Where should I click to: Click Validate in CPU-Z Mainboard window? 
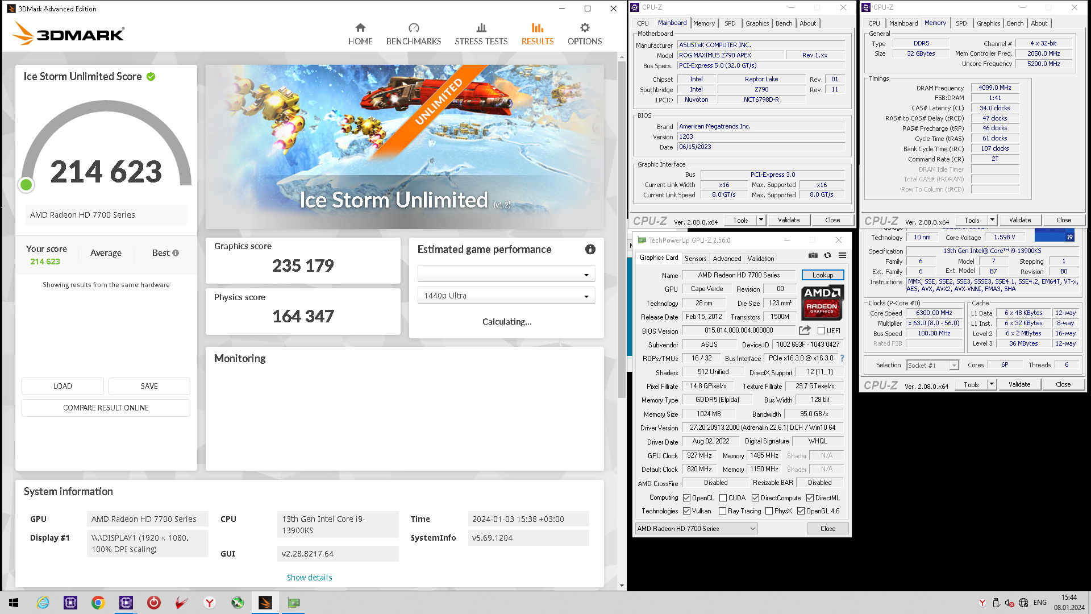tap(789, 220)
